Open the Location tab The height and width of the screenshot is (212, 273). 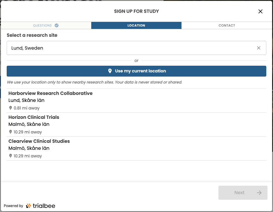coord(136,25)
